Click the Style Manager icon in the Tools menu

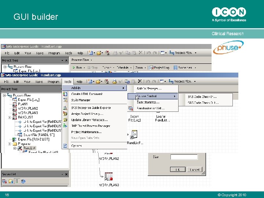[65, 100]
